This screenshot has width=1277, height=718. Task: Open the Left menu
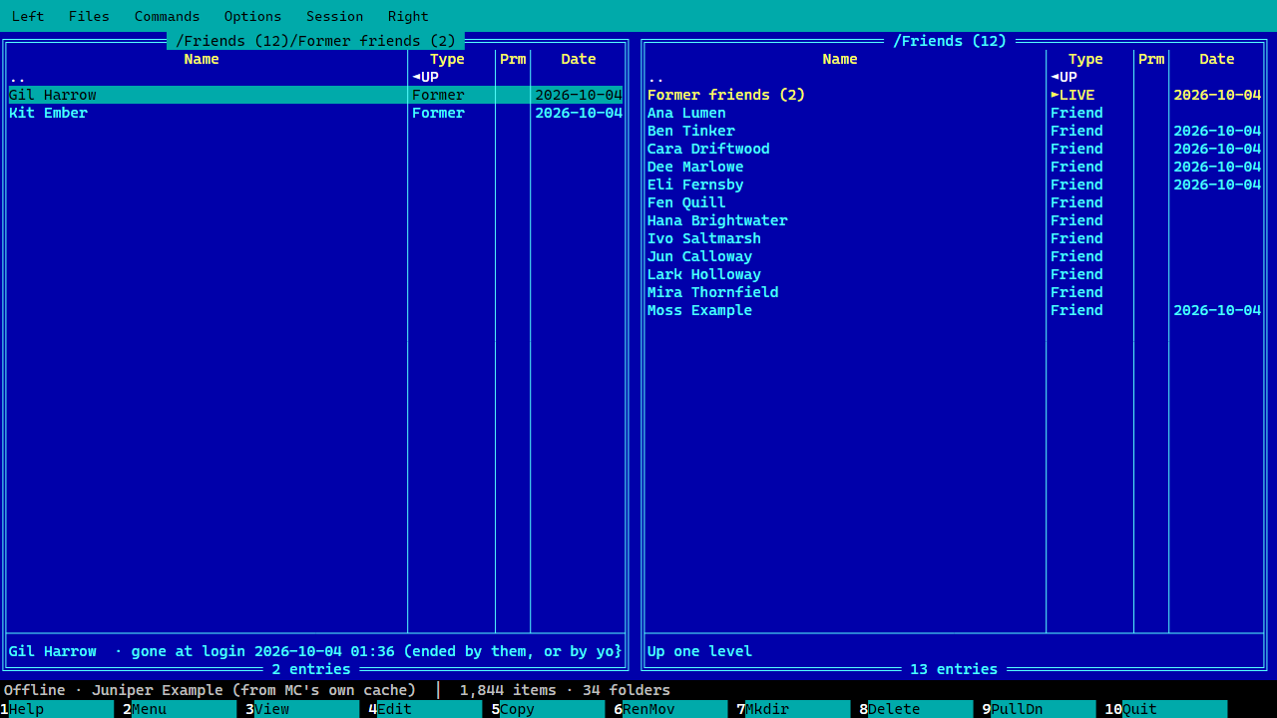28,16
